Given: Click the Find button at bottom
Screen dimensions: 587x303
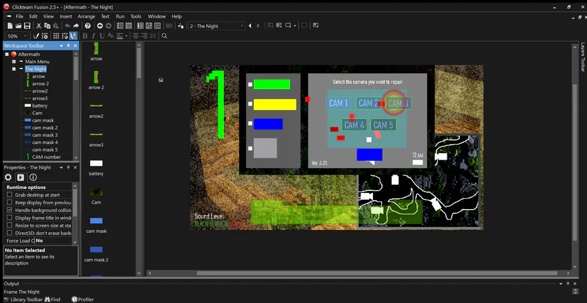Looking at the screenshot, I should pyautogui.click(x=52, y=299).
